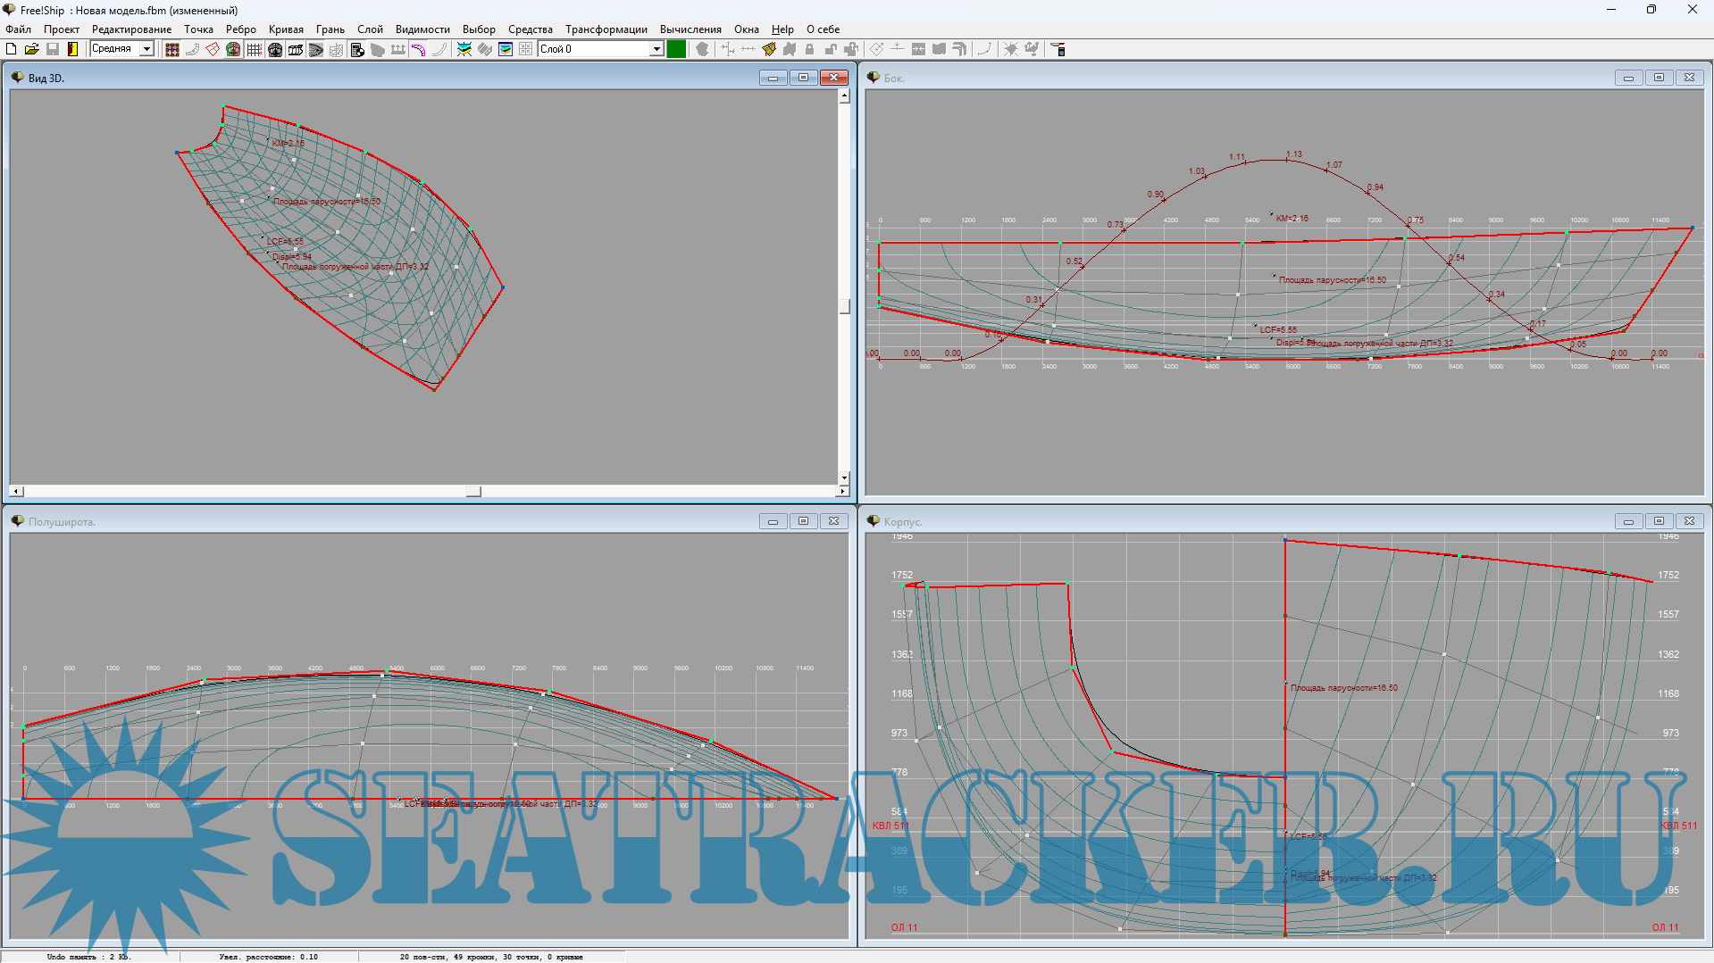This screenshot has width=1714, height=963.
Task: Toggle show both sides of hull
Action: pyautogui.click(x=233, y=49)
